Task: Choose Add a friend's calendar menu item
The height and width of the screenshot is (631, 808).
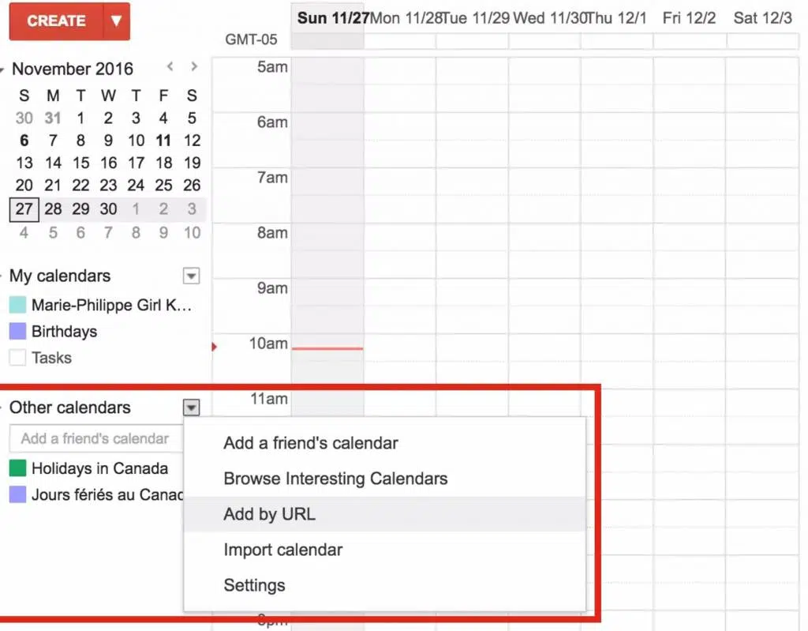Action: (x=384, y=443)
